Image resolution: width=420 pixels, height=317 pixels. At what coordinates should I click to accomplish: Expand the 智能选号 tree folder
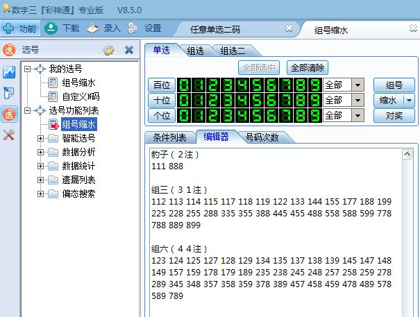[x=41, y=139]
